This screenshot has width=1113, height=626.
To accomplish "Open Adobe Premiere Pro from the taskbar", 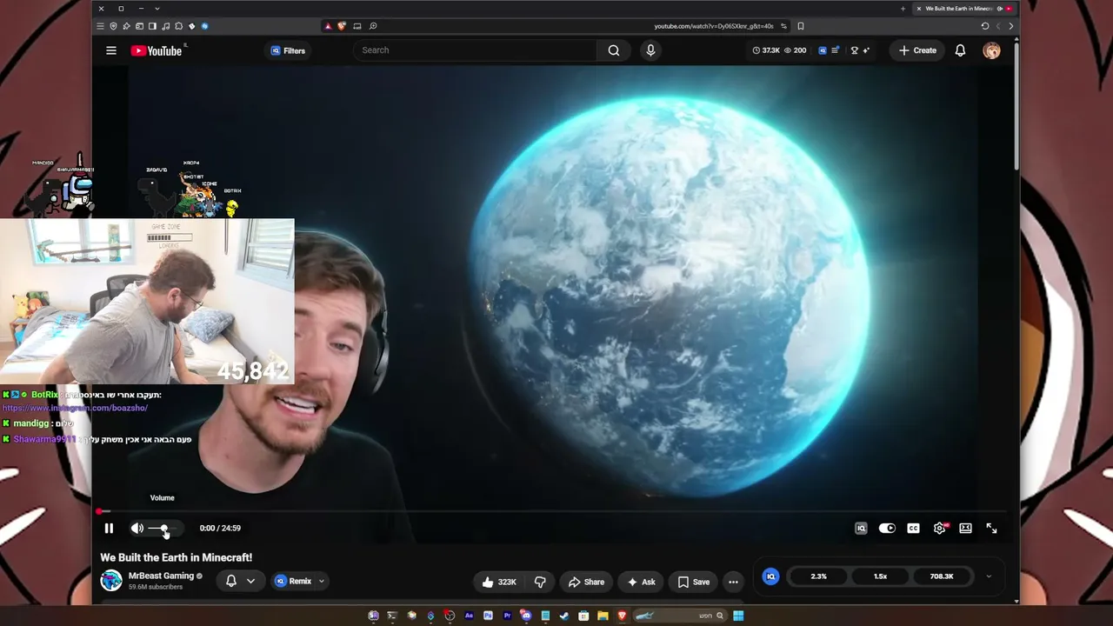I will coord(507,616).
